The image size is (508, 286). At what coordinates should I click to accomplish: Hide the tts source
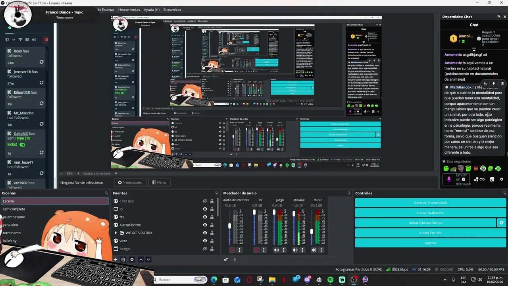205,217
